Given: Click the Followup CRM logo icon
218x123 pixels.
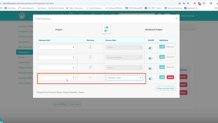Looking at the screenshot, I should pyautogui.click(x=22, y=16).
